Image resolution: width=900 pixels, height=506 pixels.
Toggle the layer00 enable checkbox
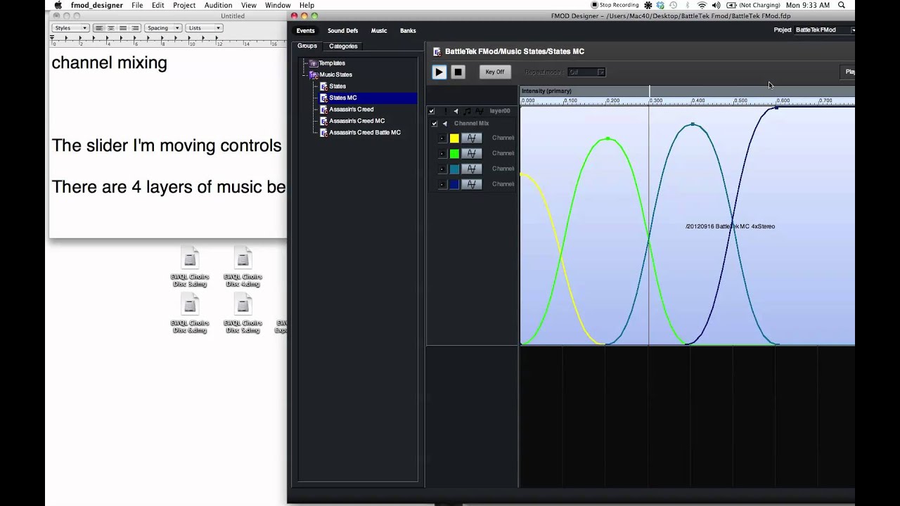[432, 111]
